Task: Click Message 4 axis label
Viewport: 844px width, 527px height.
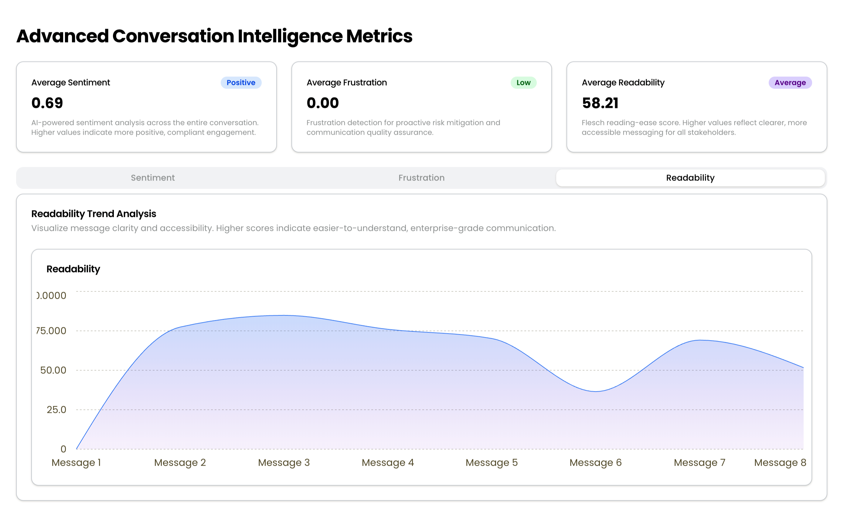Action: [x=387, y=462]
